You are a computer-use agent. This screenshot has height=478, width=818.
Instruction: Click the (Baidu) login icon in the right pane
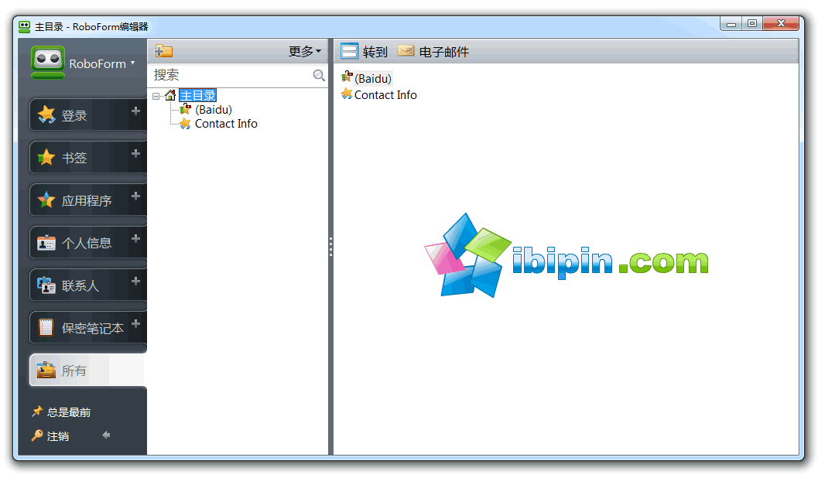pos(347,77)
